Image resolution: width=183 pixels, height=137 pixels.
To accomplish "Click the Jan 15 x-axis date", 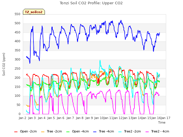I will (146, 118).
